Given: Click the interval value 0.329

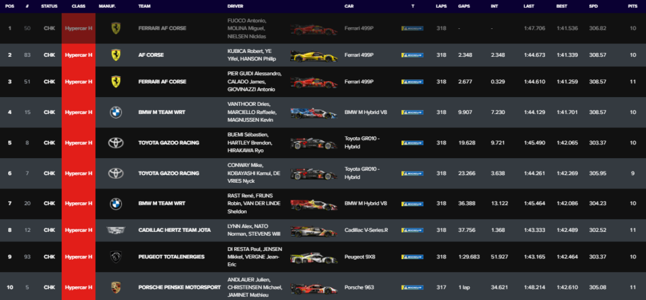Looking at the screenshot, I should click(x=498, y=81).
